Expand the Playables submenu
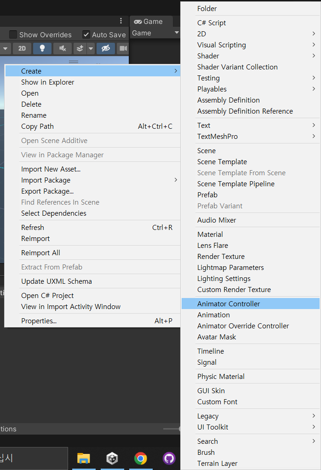Image resolution: width=321 pixels, height=470 pixels. (x=251, y=89)
